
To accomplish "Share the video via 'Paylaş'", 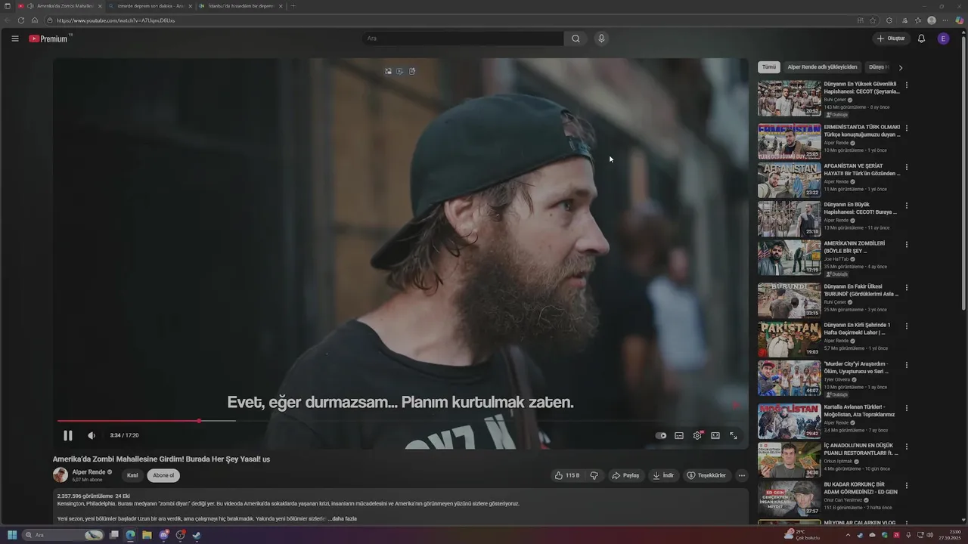I will click(x=626, y=475).
